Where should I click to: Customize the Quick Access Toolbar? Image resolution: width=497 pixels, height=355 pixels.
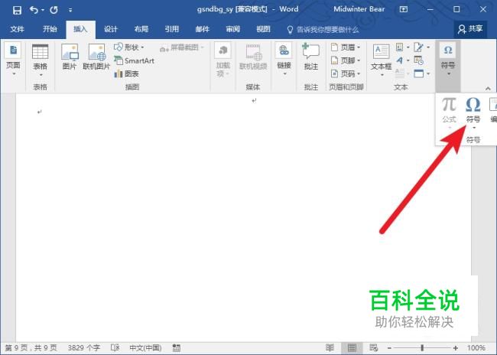70,11
